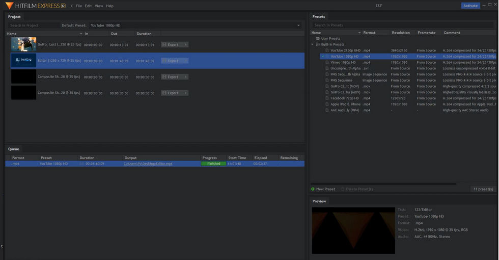The height and width of the screenshot is (260, 499).
Task: Click the Search in Presets field
Action: (403, 25)
